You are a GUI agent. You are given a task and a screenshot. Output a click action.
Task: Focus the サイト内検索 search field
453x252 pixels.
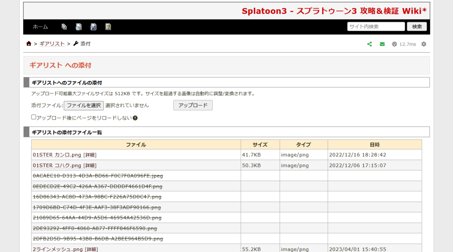[x=376, y=27]
